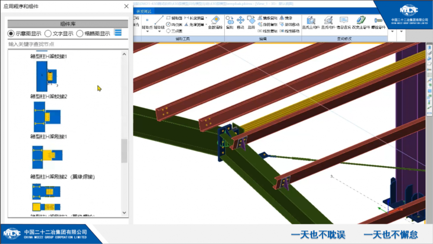Switch to the 研发测试 ribbon tab
Image resolution: width=433 pixels, height=244 pixels.
tap(144, 11)
